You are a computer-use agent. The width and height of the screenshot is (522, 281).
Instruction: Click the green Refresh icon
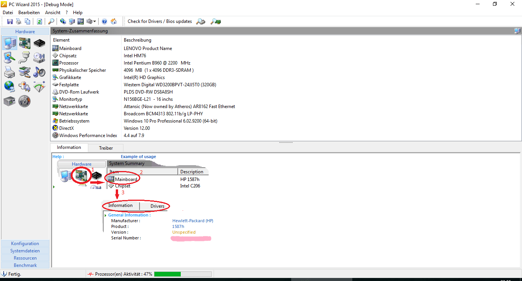39,21
